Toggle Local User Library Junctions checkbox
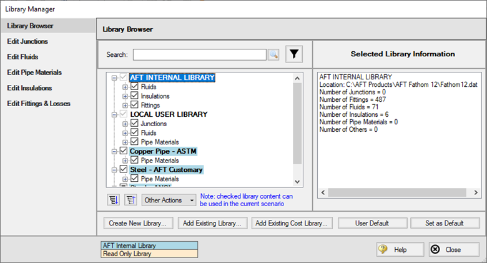487x263 pixels. pos(134,124)
